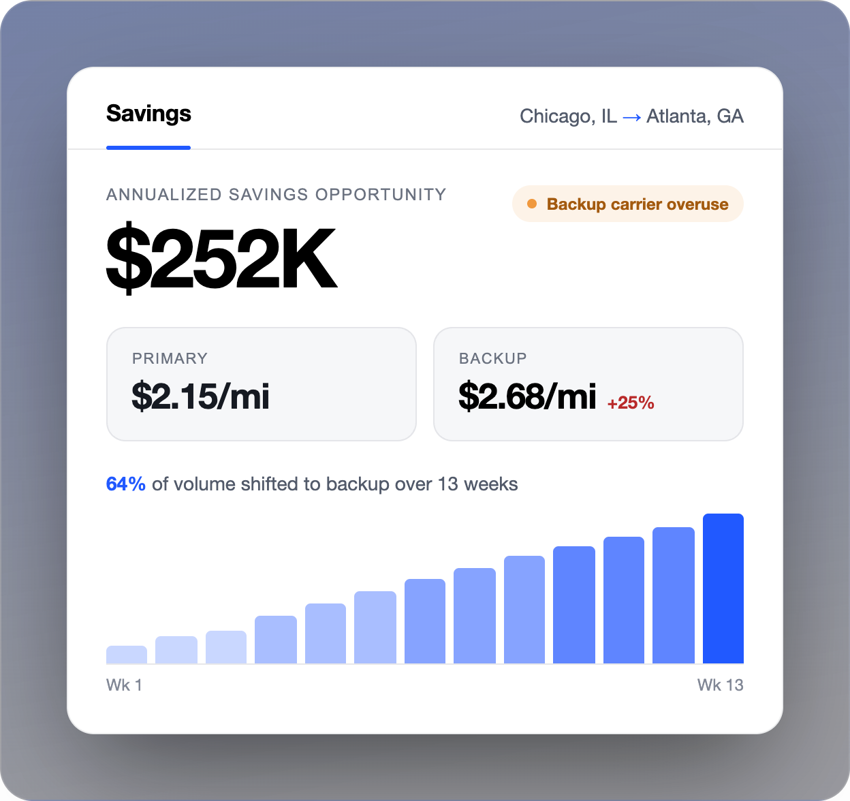This screenshot has width=850, height=801.
Task: Click the Annualized Savings Opportunity label
Action: click(x=276, y=194)
